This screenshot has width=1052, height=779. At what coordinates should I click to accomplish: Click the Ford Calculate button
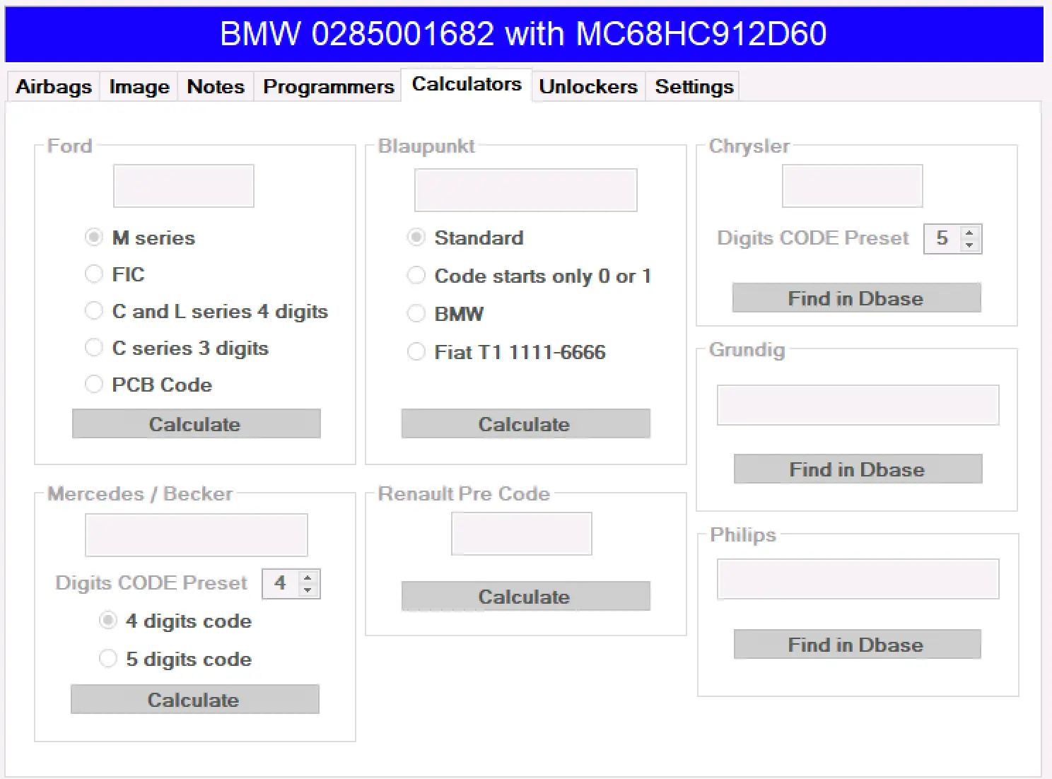196,424
